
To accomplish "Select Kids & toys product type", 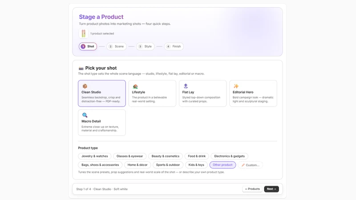I will coord(196,165).
